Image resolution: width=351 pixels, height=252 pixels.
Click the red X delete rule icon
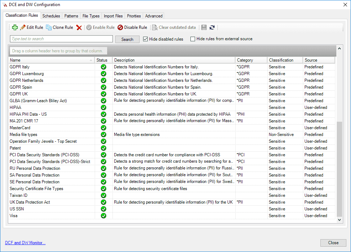click(79, 27)
